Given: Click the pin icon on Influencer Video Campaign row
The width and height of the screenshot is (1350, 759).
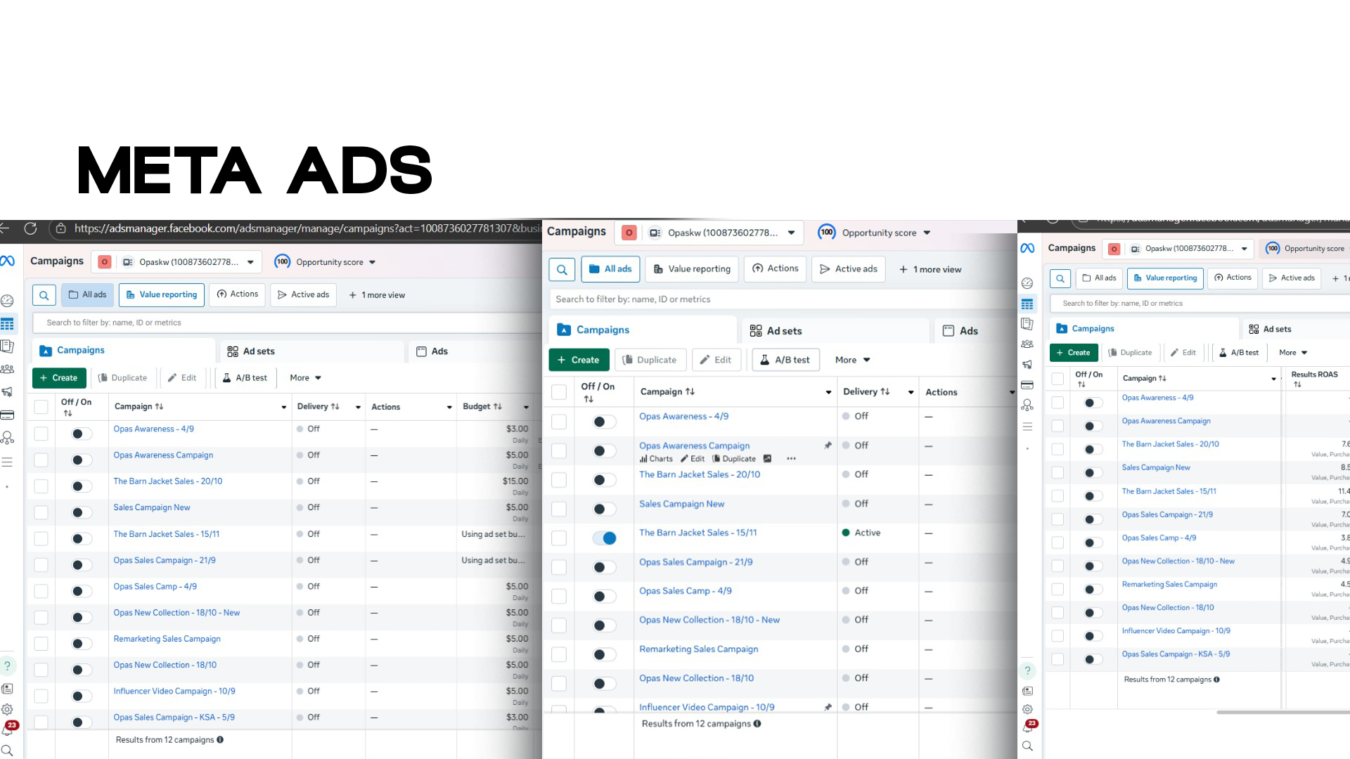Looking at the screenshot, I should [828, 707].
